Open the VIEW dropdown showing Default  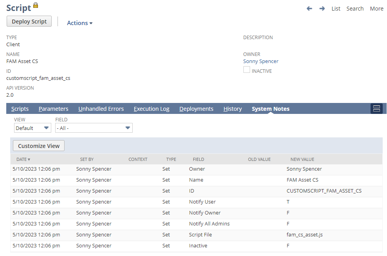click(32, 128)
